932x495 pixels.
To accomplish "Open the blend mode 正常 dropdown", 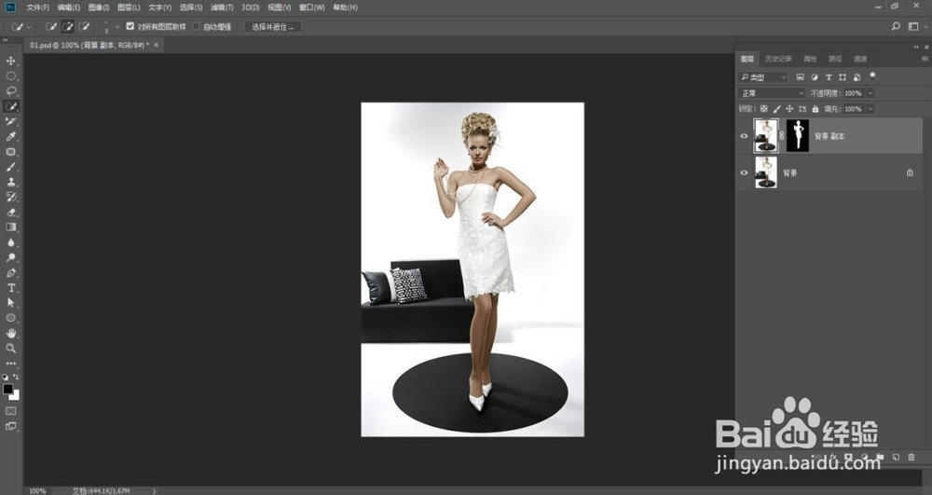I will pos(772,93).
